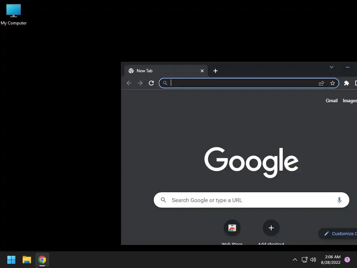
Task: Click the address bar search magnifier
Action: coord(165,83)
